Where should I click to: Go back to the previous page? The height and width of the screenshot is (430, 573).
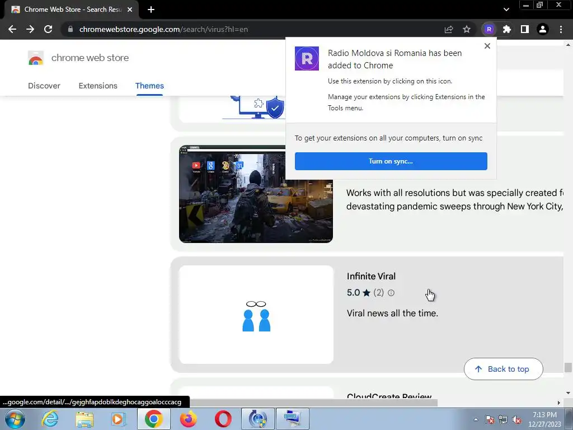click(12, 29)
